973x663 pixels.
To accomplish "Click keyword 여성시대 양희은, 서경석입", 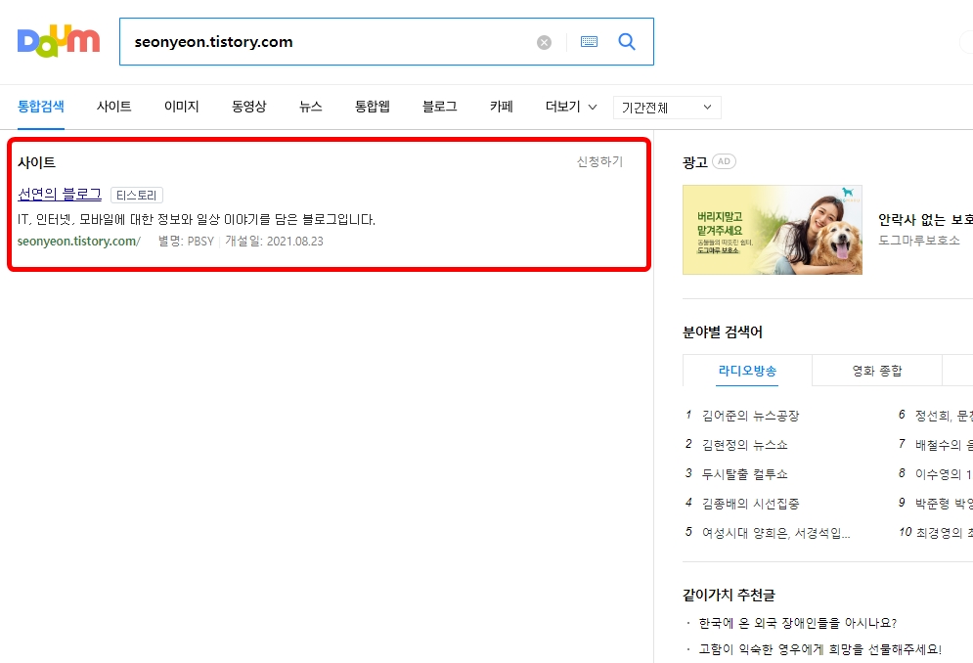I will [x=775, y=532].
